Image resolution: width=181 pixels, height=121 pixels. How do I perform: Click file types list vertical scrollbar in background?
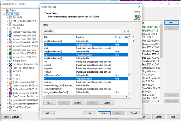161,41
